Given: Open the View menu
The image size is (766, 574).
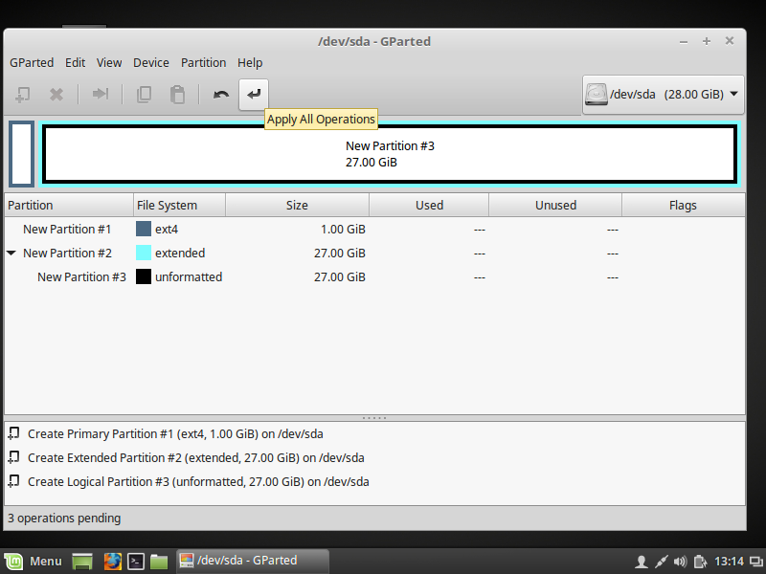Looking at the screenshot, I should point(109,63).
